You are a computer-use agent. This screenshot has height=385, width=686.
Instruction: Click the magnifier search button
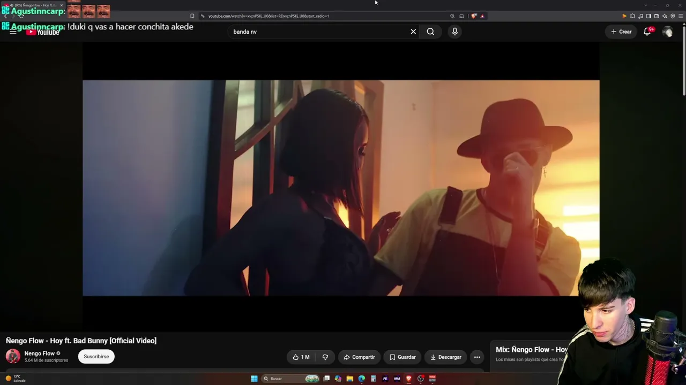click(430, 32)
